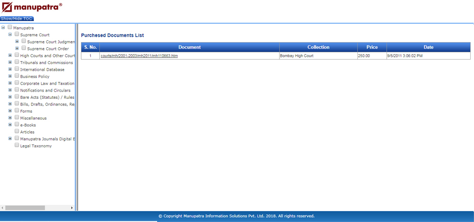
Task: Expand the Supreme Court Judgments node
Action: (x=17, y=42)
